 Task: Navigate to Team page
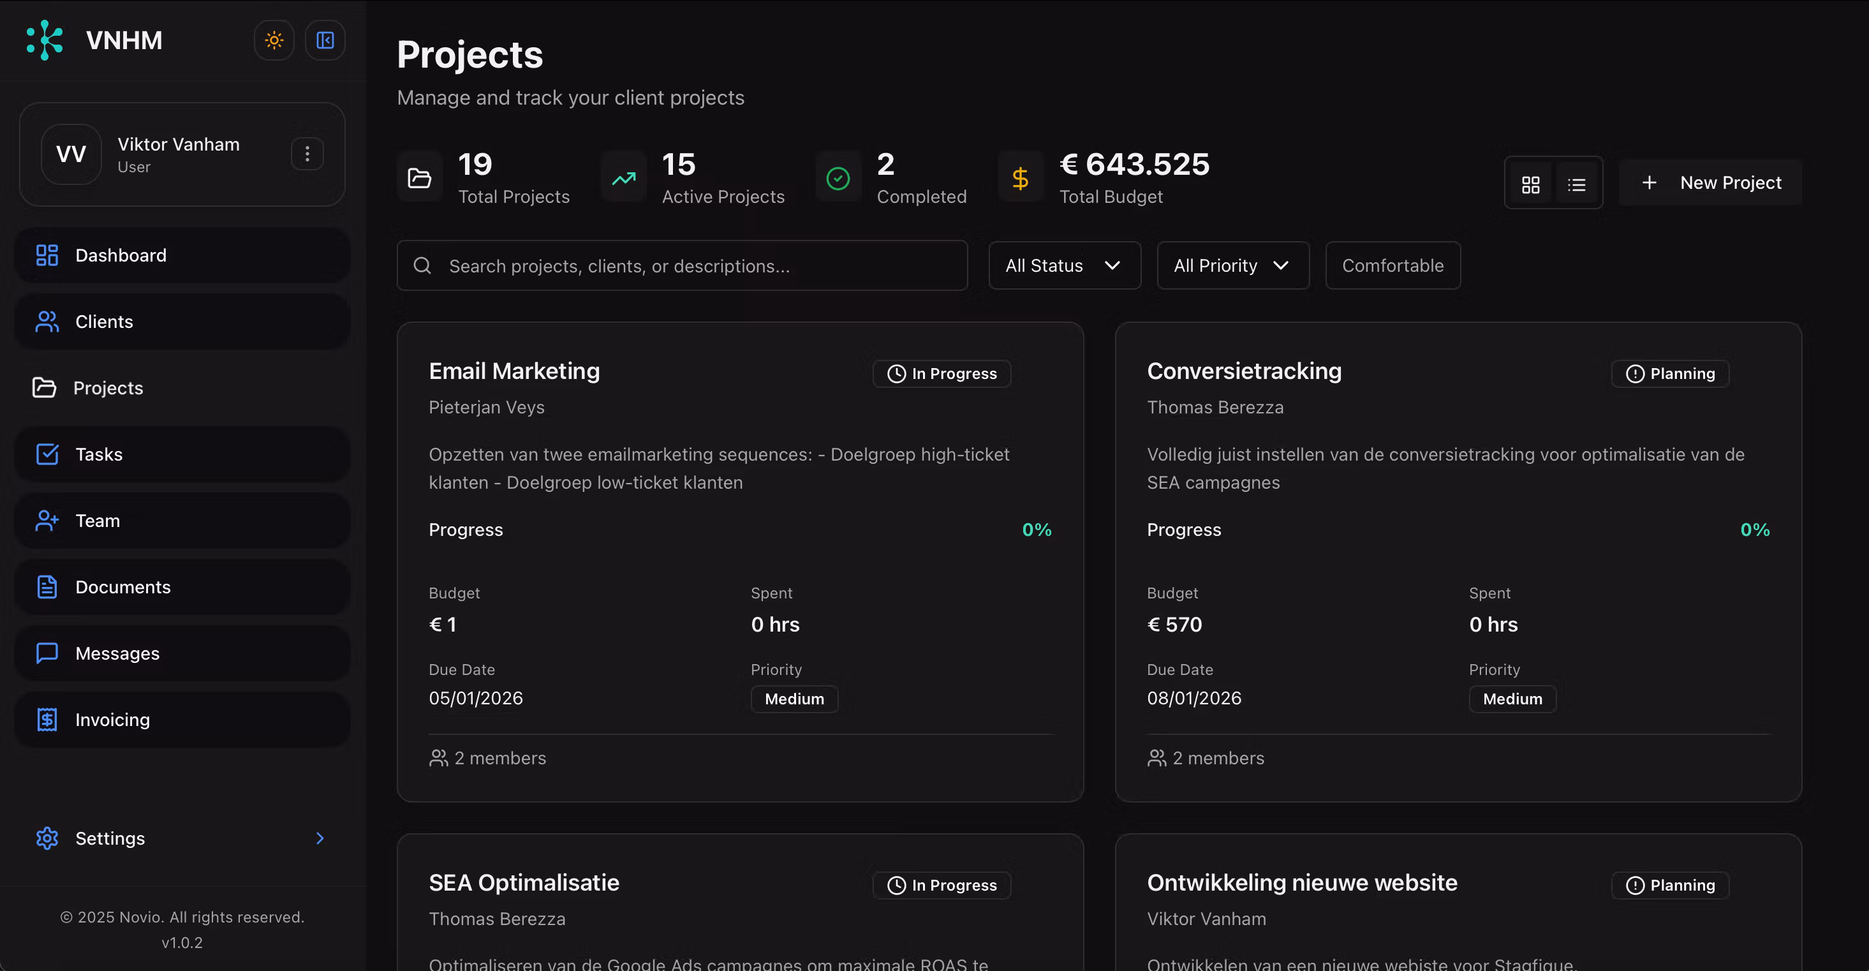point(182,521)
